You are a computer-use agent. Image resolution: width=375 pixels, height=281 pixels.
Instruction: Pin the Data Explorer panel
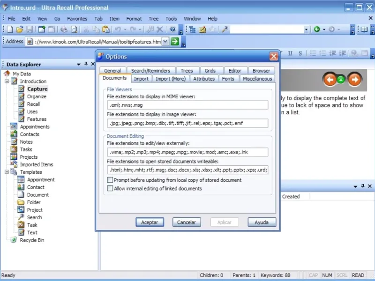coord(86,64)
